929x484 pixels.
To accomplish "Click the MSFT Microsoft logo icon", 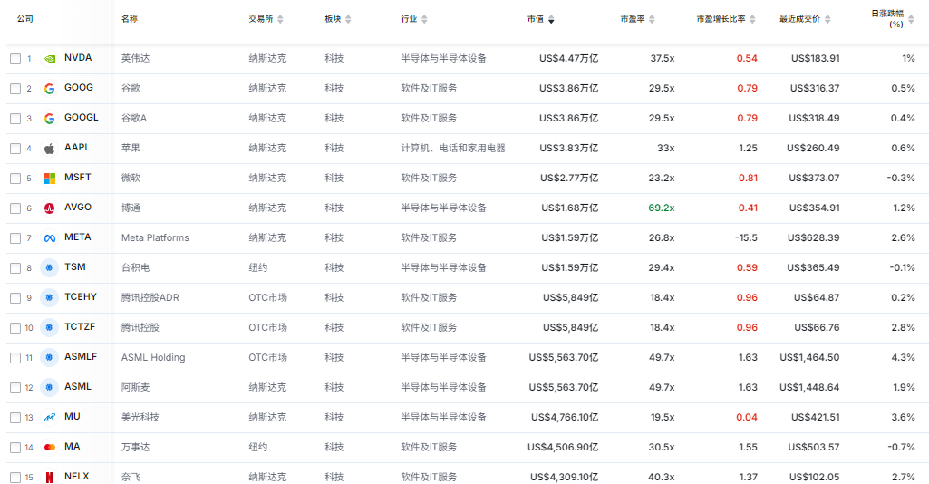I will [50, 179].
